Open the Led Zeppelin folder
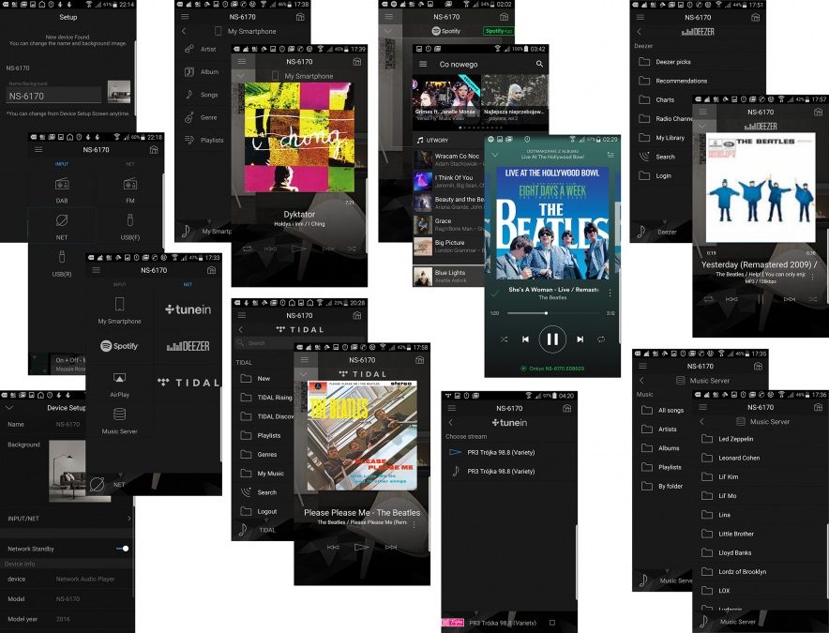This screenshot has width=829, height=633. [x=736, y=439]
